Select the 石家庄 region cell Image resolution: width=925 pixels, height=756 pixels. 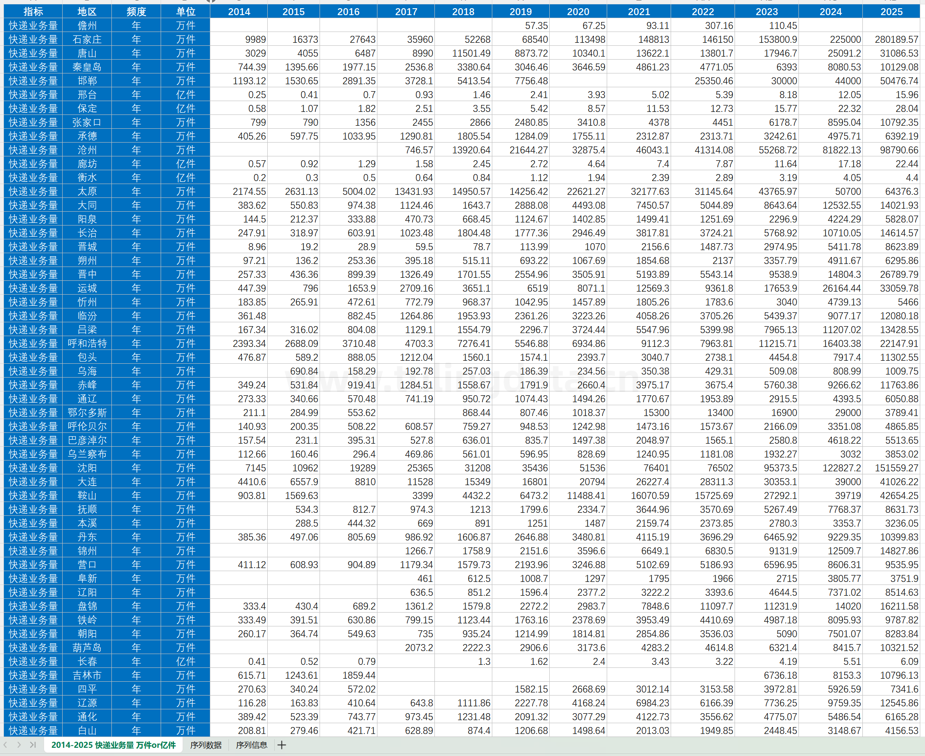pos(87,40)
